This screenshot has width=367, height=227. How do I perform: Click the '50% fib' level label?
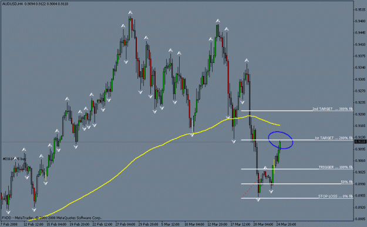[346, 182]
